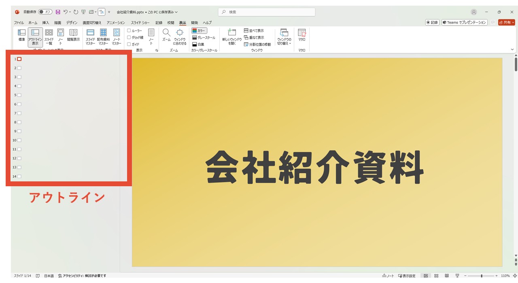Open file name save location dropdown
Viewport: 518px width, 283px height.
coord(176,12)
